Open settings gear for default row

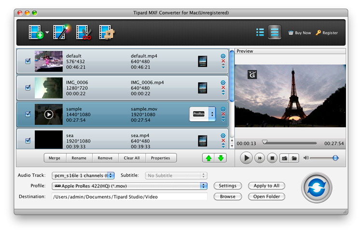tap(223, 56)
